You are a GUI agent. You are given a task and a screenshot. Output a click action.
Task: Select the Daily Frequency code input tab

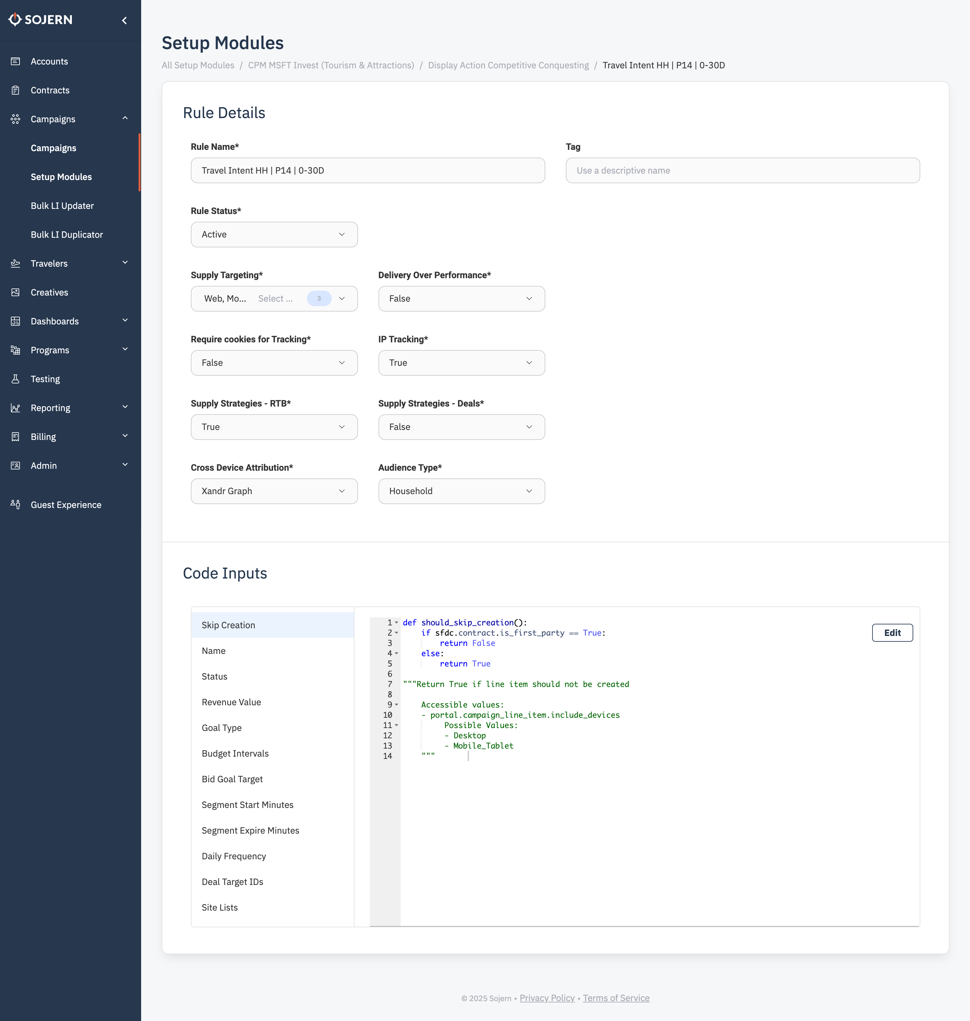(x=234, y=856)
